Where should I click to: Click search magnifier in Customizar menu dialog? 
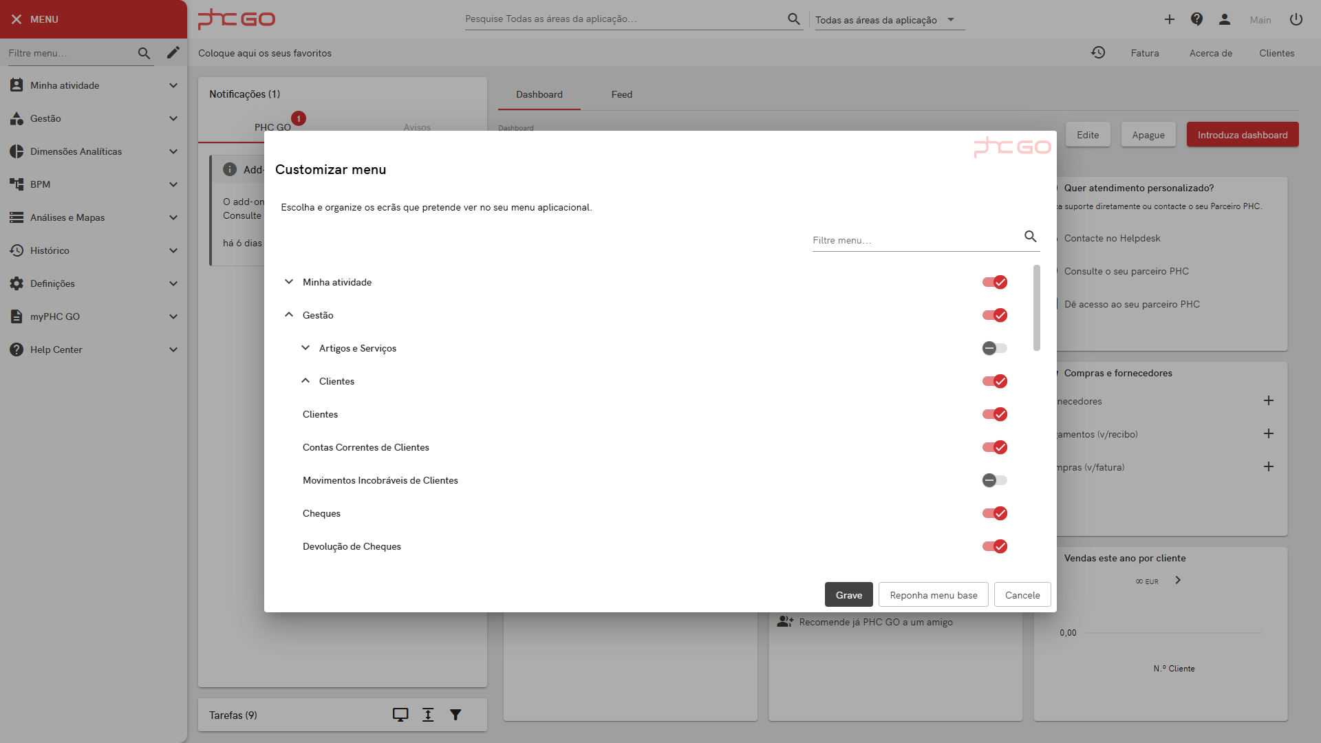[x=1030, y=237]
